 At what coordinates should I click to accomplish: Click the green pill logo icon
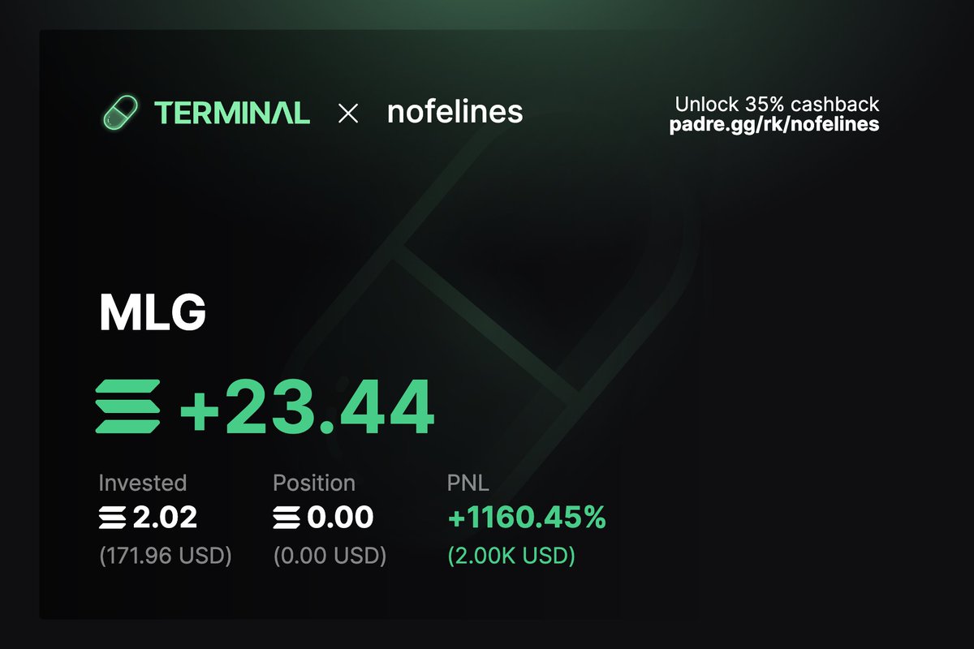(x=122, y=112)
